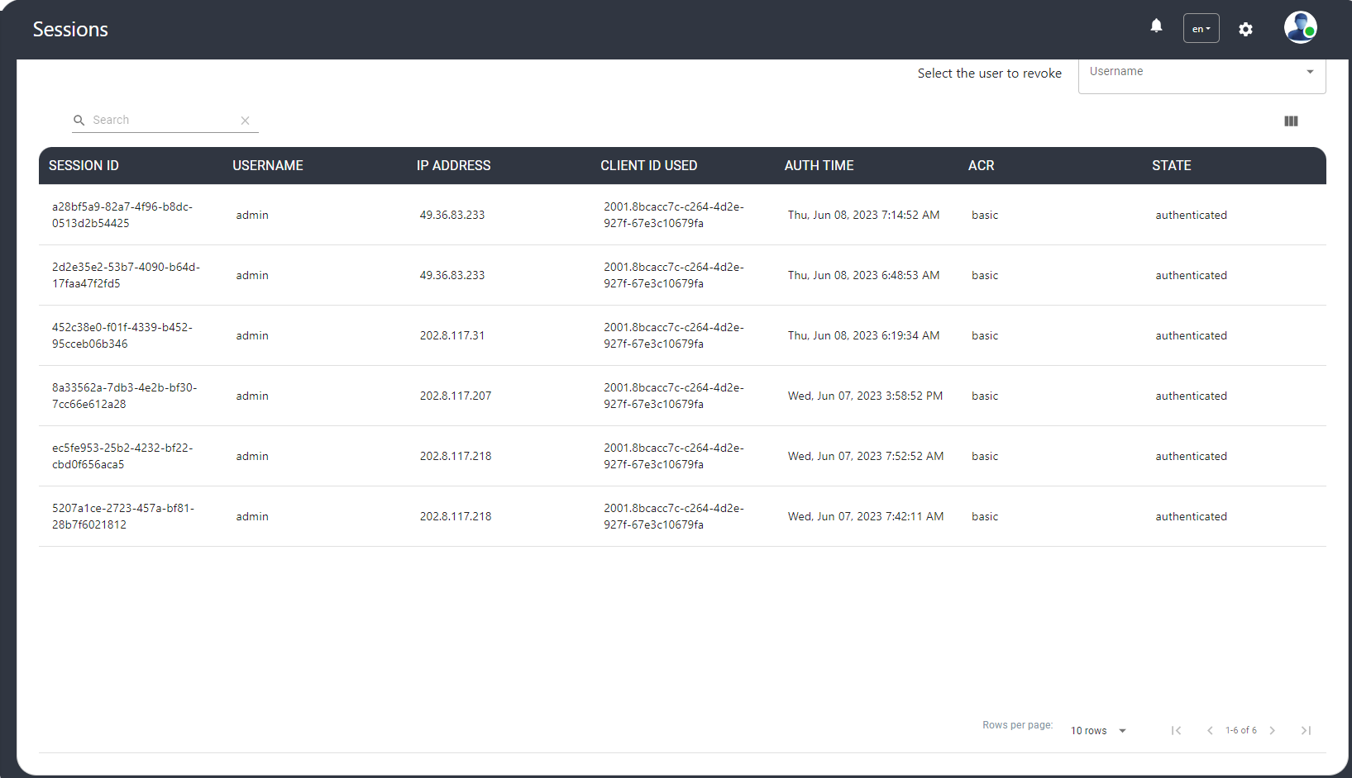Viewport: 1352px width, 778px height.
Task: Open the settings gear icon
Action: tap(1245, 30)
